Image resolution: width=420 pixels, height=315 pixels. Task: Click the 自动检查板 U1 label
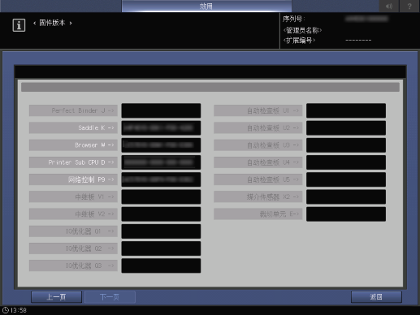(x=258, y=110)
